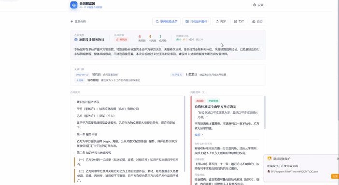Click the scrollbar of the risk list panel
This screenshot has width=339, height=185.
tap(265, 112)
